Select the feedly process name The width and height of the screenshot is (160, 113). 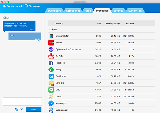[58, 70]
